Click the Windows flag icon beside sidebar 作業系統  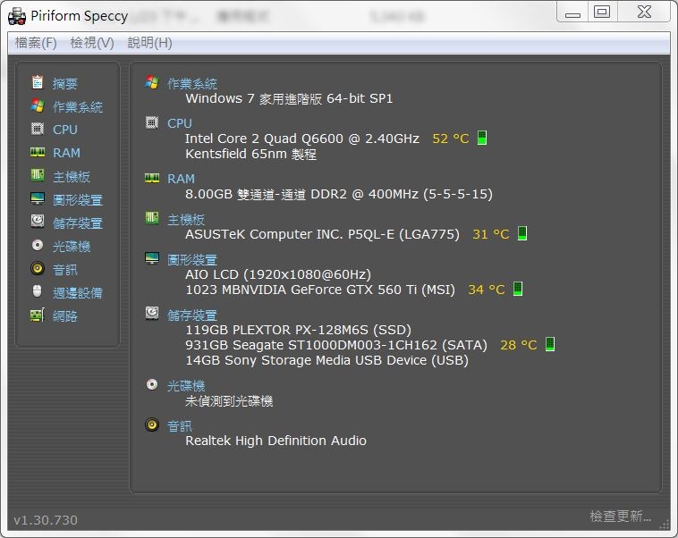(38, 105)
